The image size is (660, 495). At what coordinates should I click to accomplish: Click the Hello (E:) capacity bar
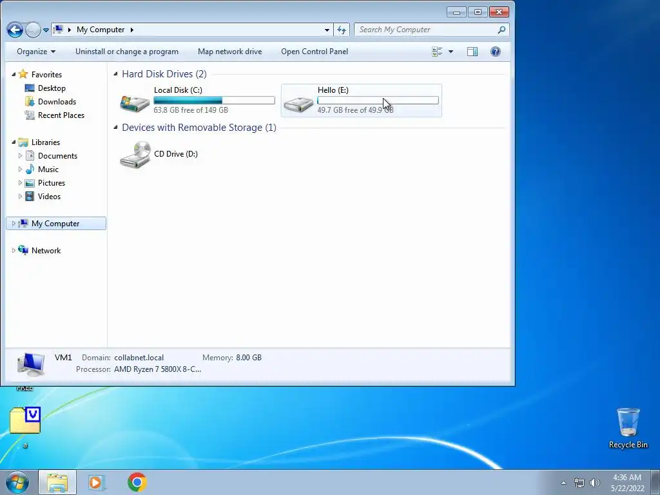click(378, 100)
